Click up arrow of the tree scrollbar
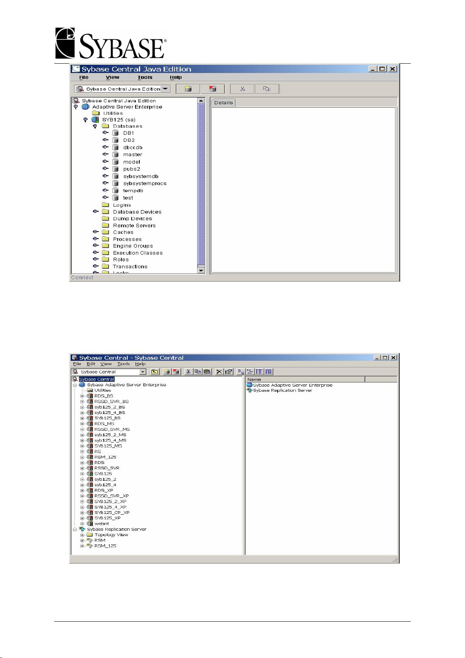This screenshot has width=465, height=658. (x=201, y=100)
